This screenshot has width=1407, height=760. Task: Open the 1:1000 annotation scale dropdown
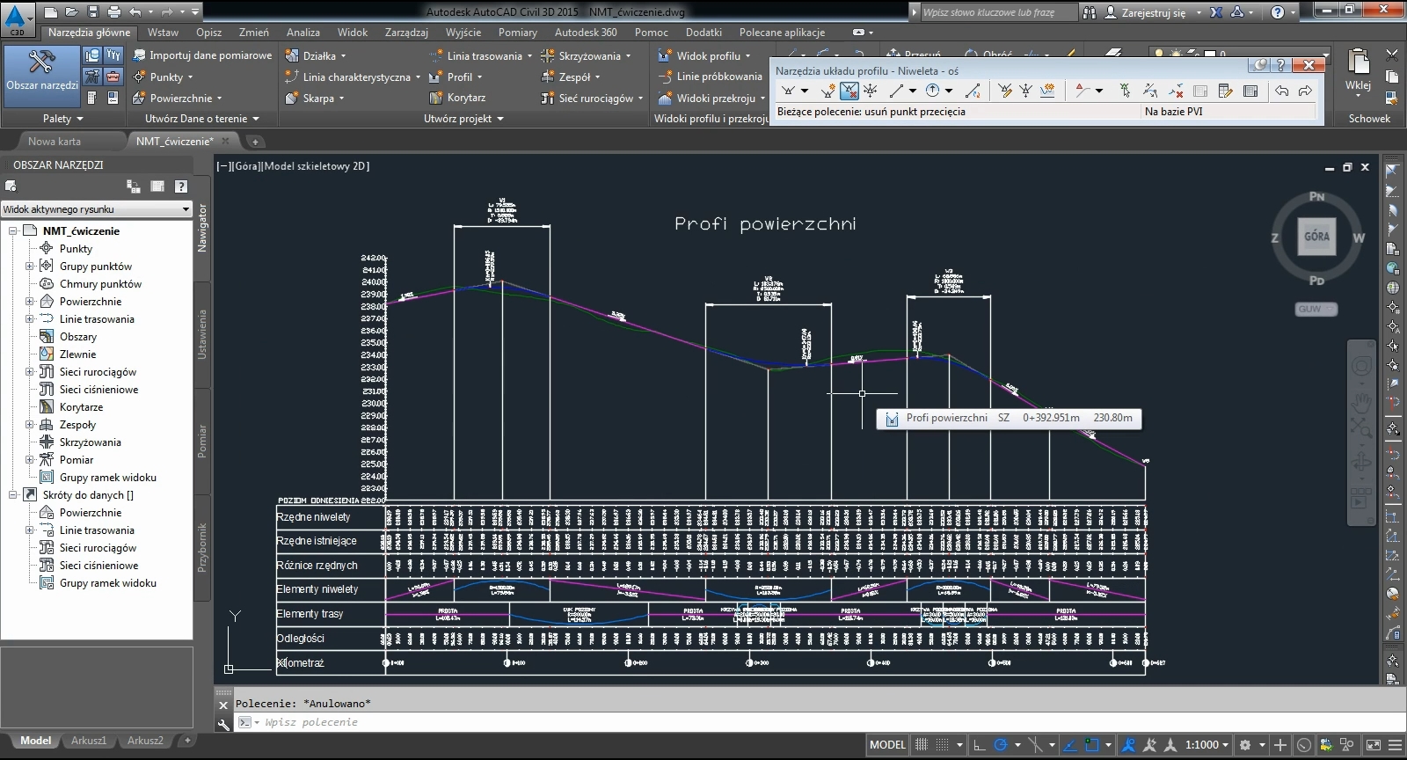click(x=1207, y=745)
